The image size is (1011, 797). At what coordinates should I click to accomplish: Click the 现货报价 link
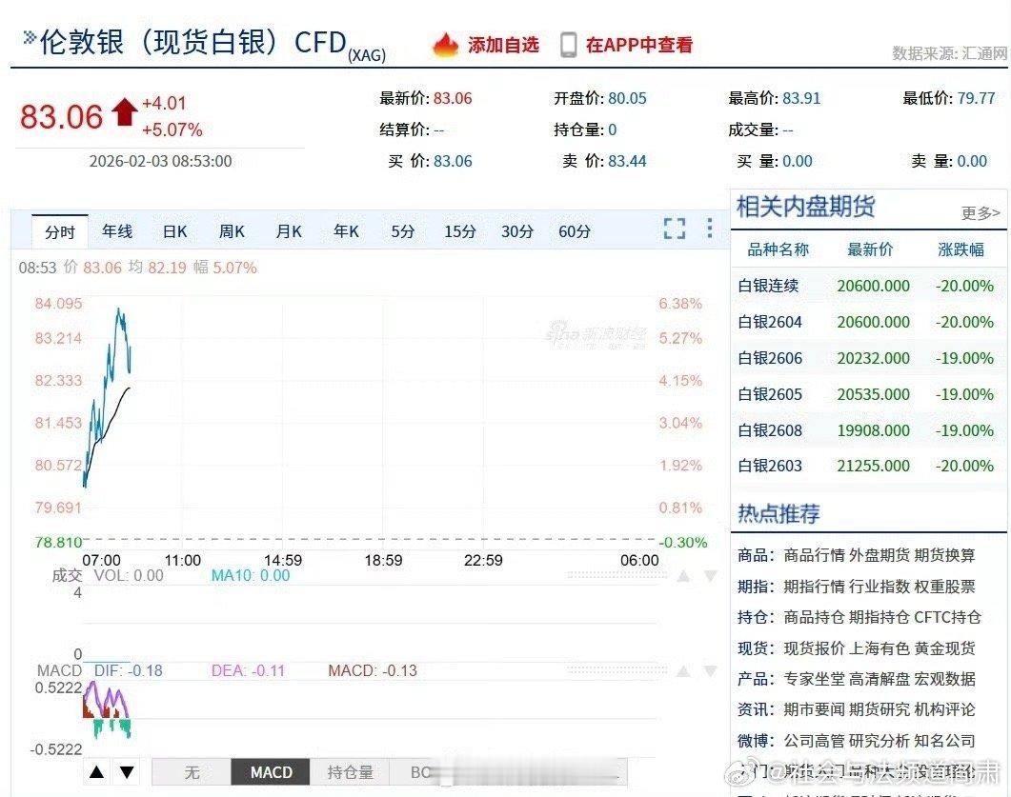[814, 648]
